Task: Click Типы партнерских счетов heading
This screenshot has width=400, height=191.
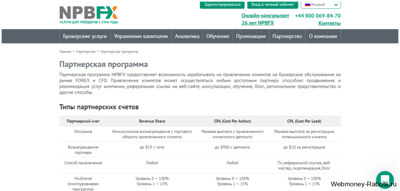Action: [x=99, y=107]
